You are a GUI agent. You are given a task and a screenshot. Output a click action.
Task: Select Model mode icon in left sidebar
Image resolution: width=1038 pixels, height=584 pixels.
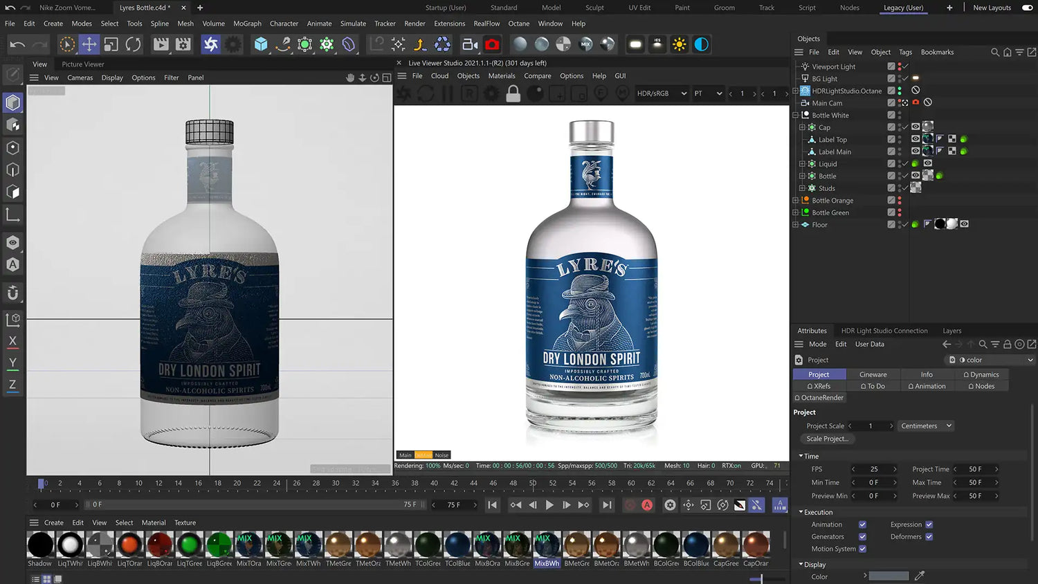12,102
